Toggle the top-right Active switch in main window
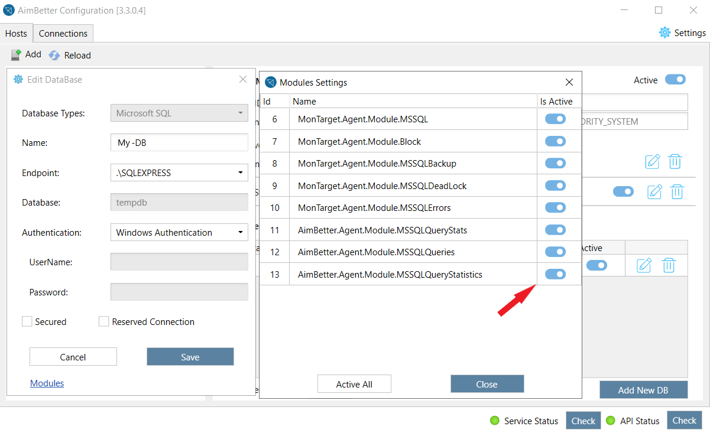The height and width of the screenshot is (436, 710). (x=675, y=79)
